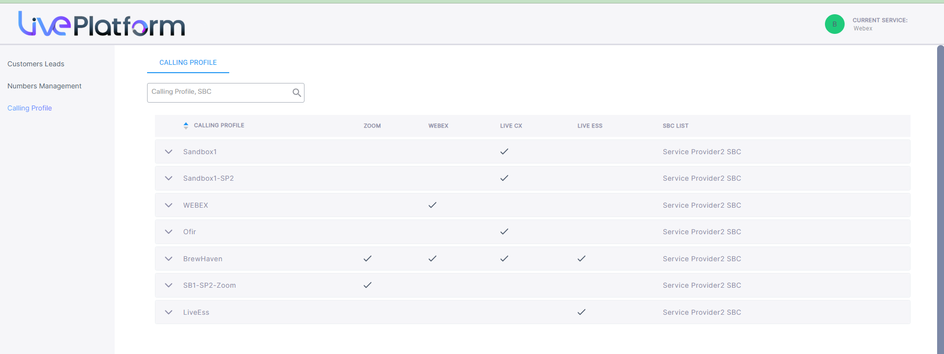Viewport: 944px width, 354px height.
Task: Click the Live ESS checkmark for LiveEss
Action: (x=581, y=312)
